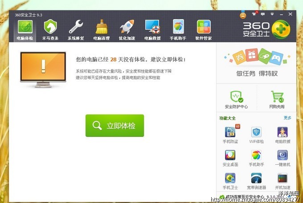
Task: Open 手机卫士 tool
Action: click(230, 181)
